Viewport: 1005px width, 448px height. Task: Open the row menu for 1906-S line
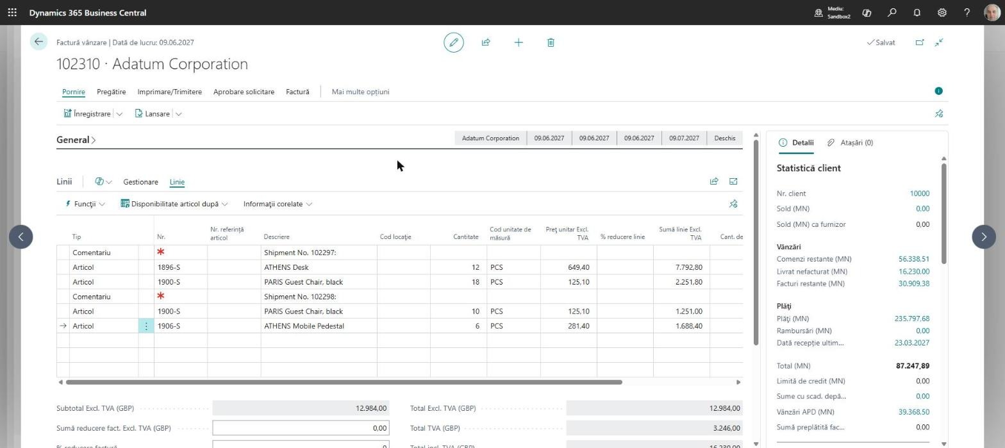(x=146, y=326)
